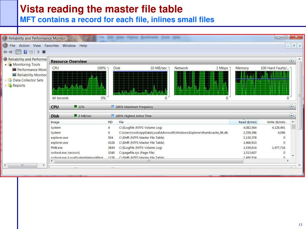Open the Window menu
306x229 pixels.
pyautogui.click(x=69, y=46)
